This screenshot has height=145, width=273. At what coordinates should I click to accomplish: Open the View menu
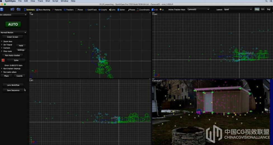click(x=33, y=1)
